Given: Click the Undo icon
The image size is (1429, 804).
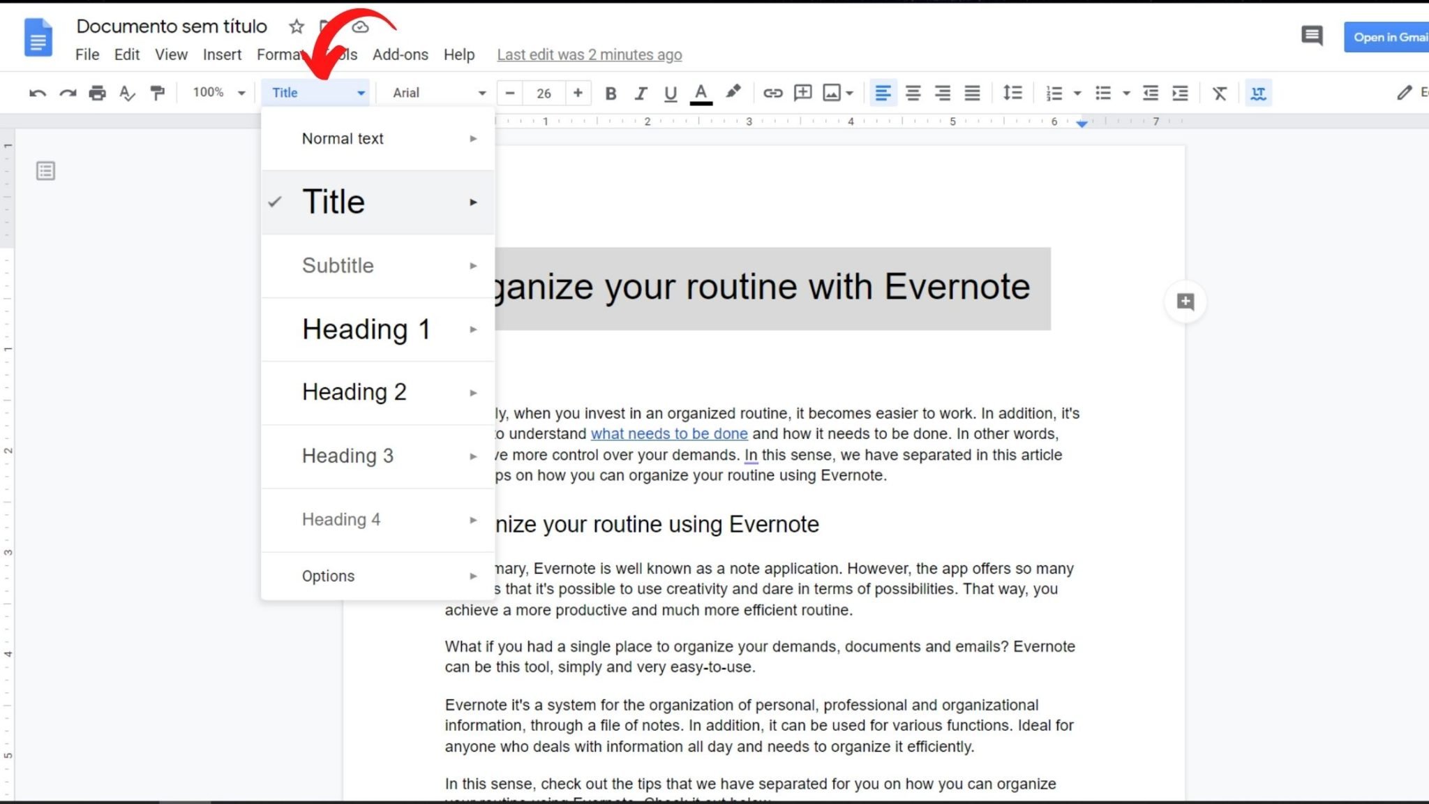Looking at the screenshot, I should (38, 93).
